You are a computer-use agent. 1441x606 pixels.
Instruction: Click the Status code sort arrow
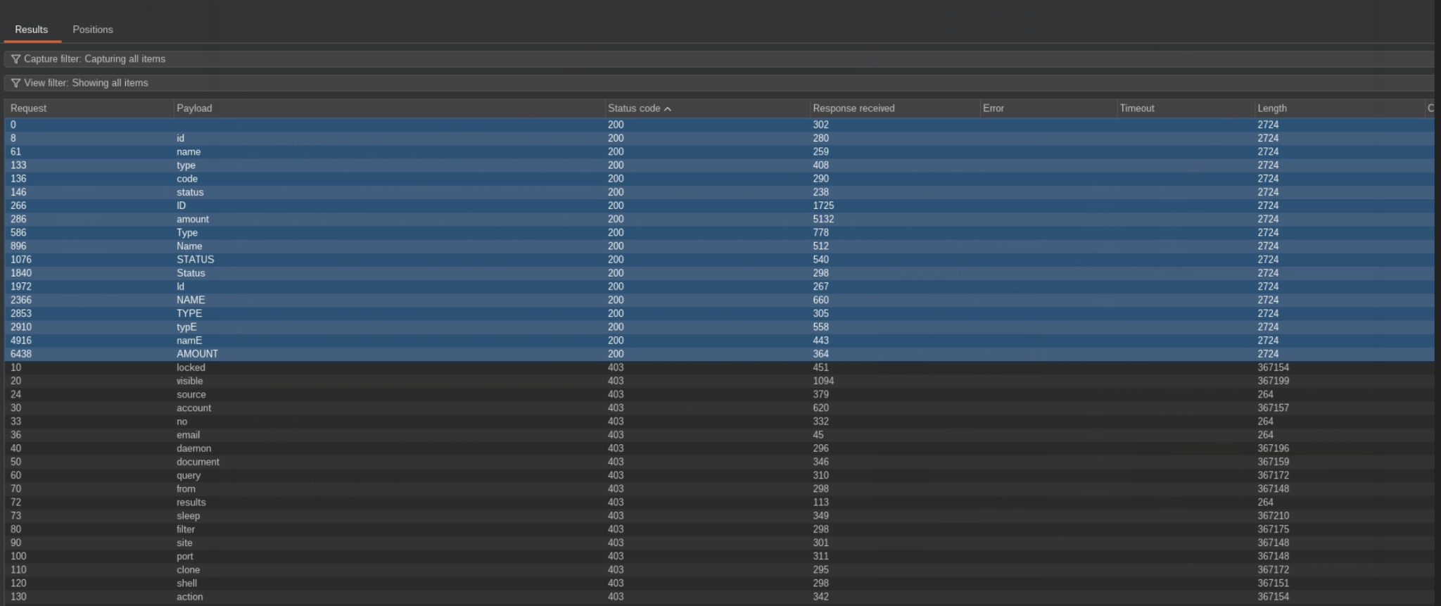point(668,109)
